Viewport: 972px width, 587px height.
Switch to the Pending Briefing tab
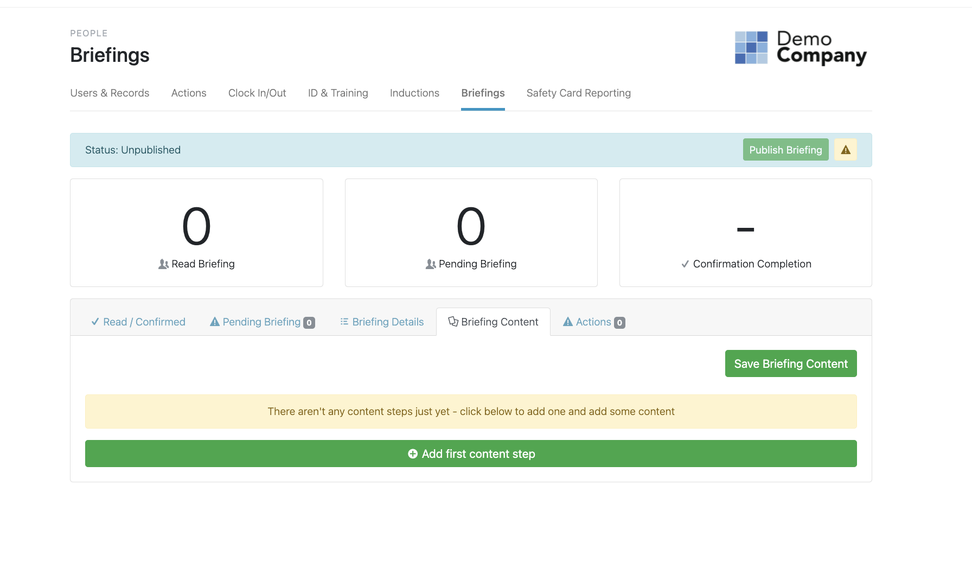[x=261, y=322]
